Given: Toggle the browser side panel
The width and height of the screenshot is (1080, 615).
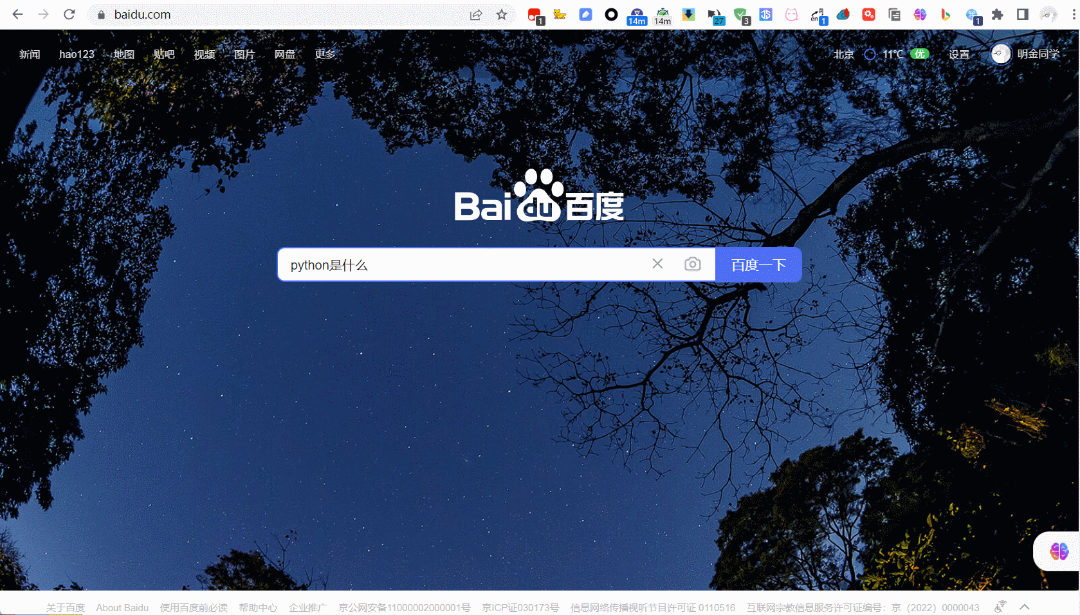Looking at the screenshot, I should [1023, 15].
